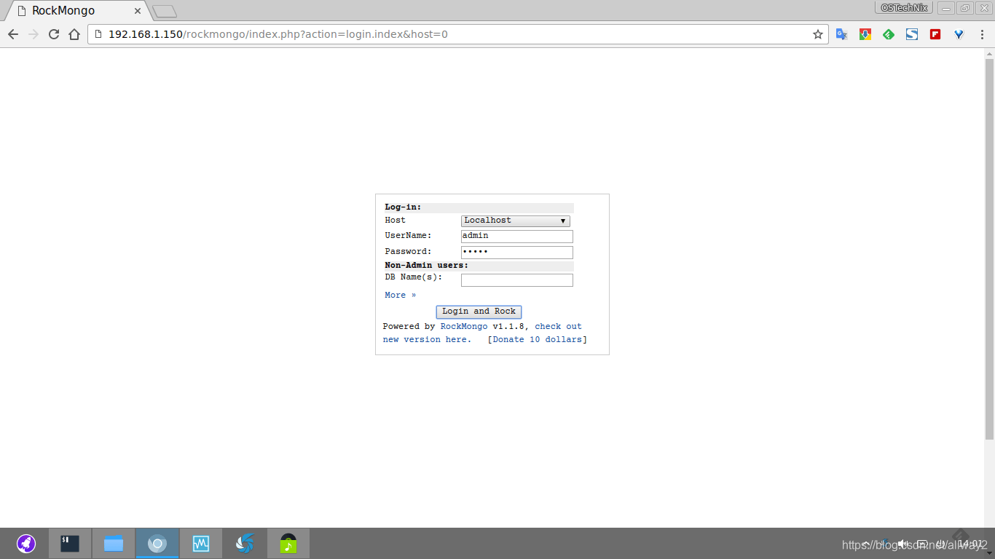
Task: Click the blue S extension icon
Action: 911,33
